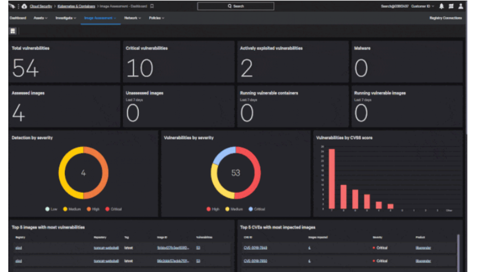Bookmark this dashboard page
The width and height of the screenshot is (484, 272).
point(152,6)
